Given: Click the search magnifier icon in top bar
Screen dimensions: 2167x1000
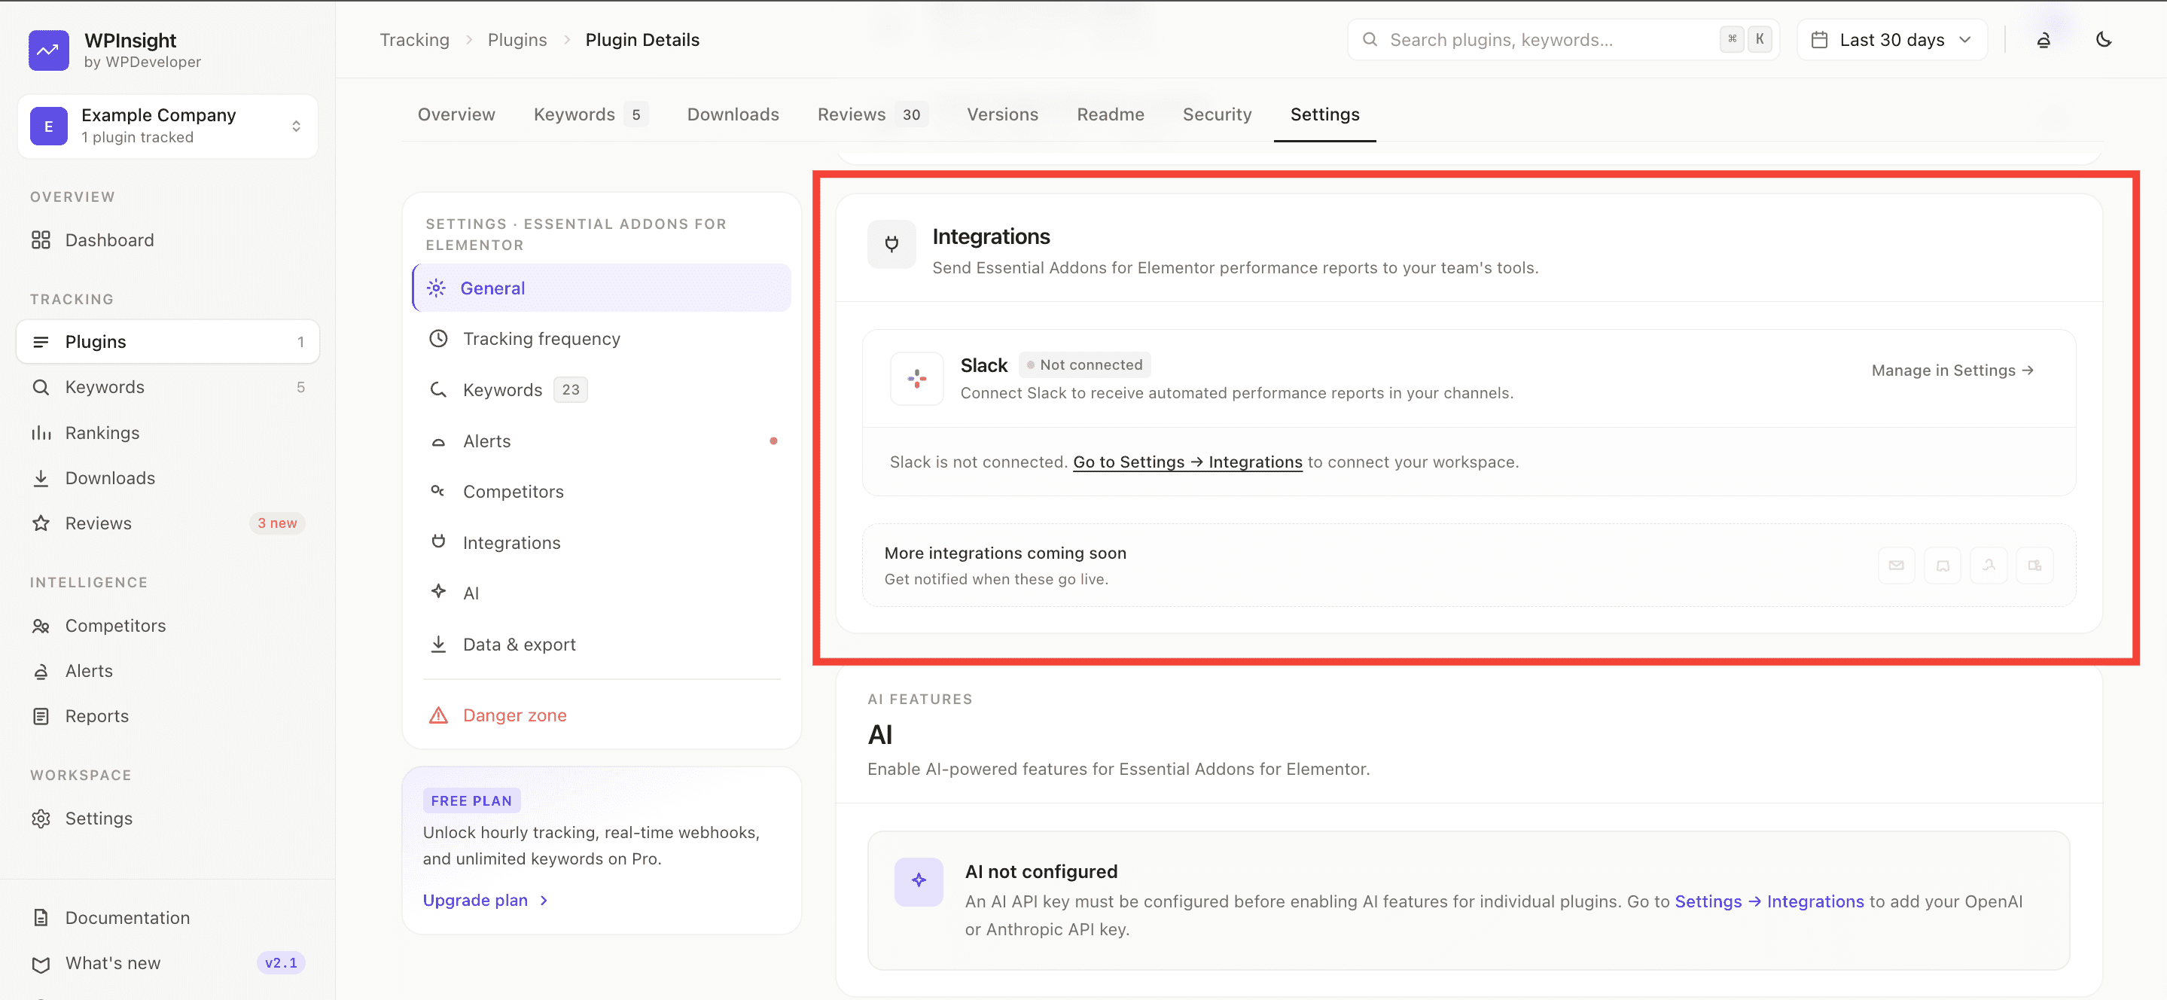Looking at the screenshot, I should 1370,39.
